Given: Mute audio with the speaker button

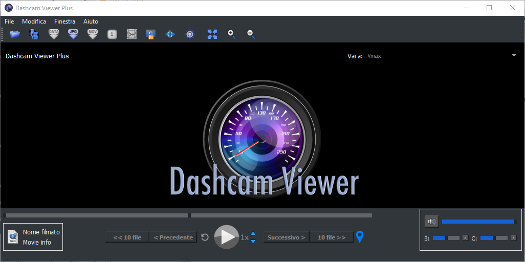Looking at the screenshot, I should pyautogui.click(x=431, y=222).
